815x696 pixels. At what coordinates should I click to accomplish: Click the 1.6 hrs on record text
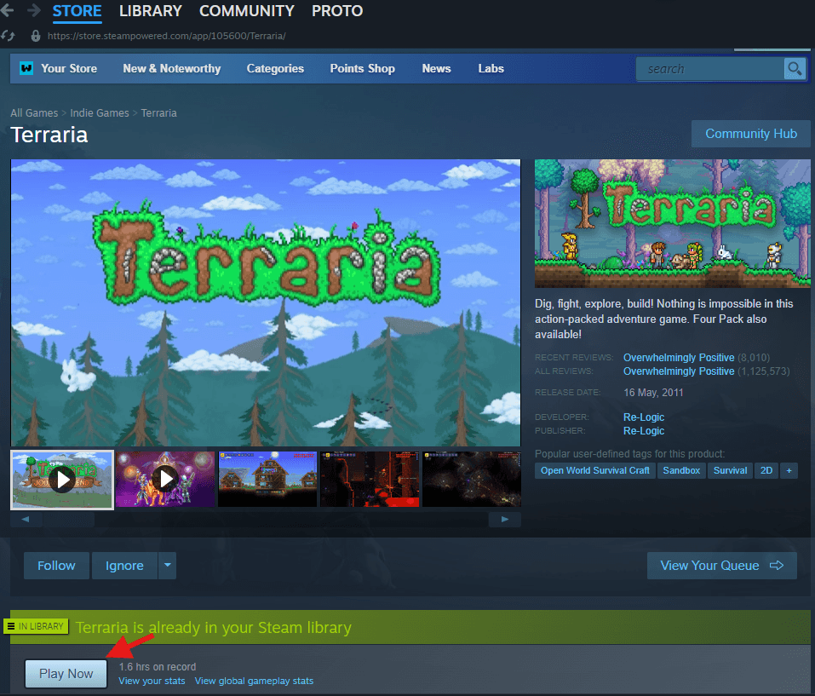(x=158, y=666)
